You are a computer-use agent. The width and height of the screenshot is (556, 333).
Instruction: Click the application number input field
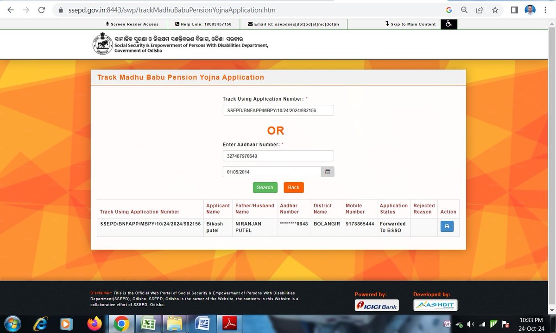pos(278,110)
